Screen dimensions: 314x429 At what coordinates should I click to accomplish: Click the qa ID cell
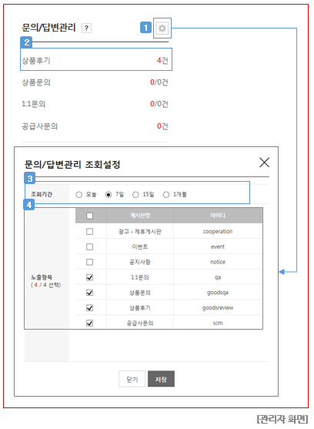coord(218,277)
